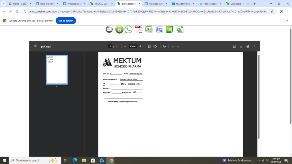
Task: Export report as Adobe PDF
Action: pos(139,29)
